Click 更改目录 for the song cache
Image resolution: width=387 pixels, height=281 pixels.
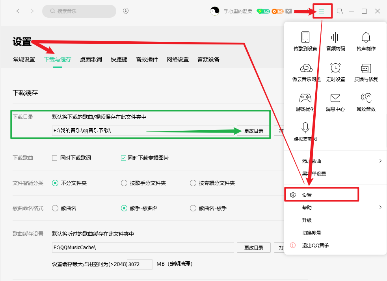click(x=254, y=248)
